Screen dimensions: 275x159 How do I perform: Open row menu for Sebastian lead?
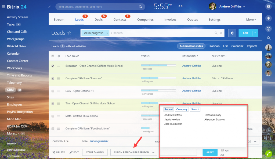click(59, 66)
